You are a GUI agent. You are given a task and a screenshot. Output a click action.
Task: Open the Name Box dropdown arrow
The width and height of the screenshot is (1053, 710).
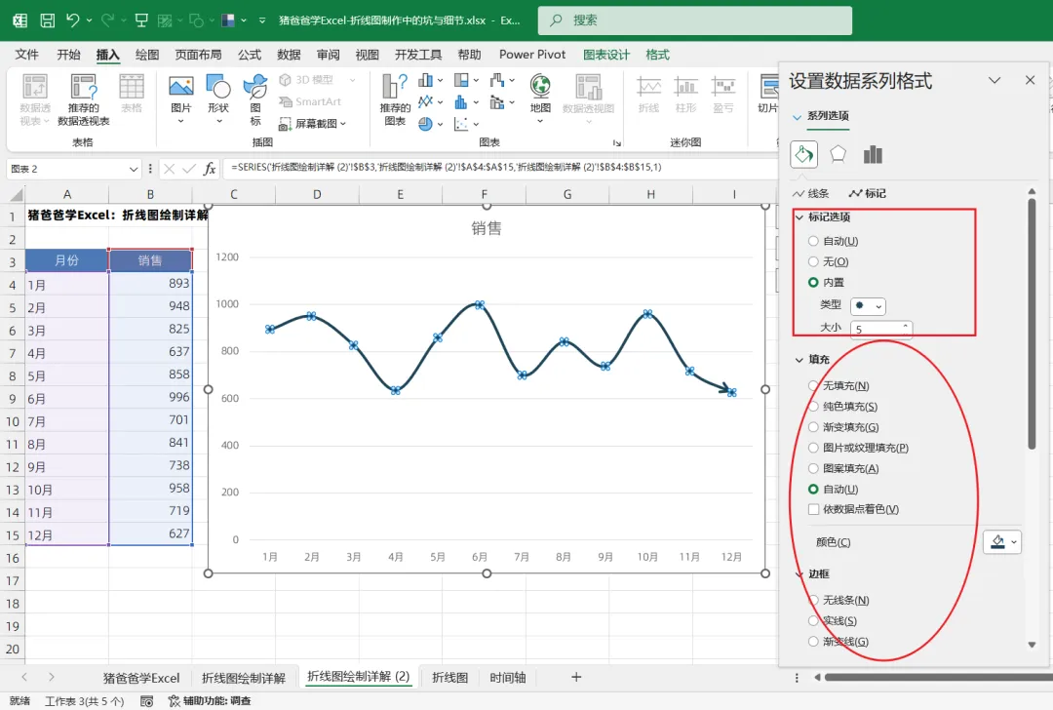point(133,170)
